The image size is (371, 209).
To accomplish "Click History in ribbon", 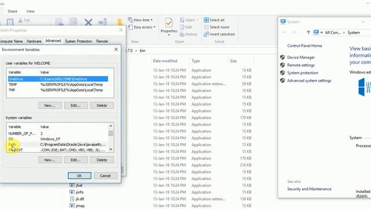I will pos(188,34).
